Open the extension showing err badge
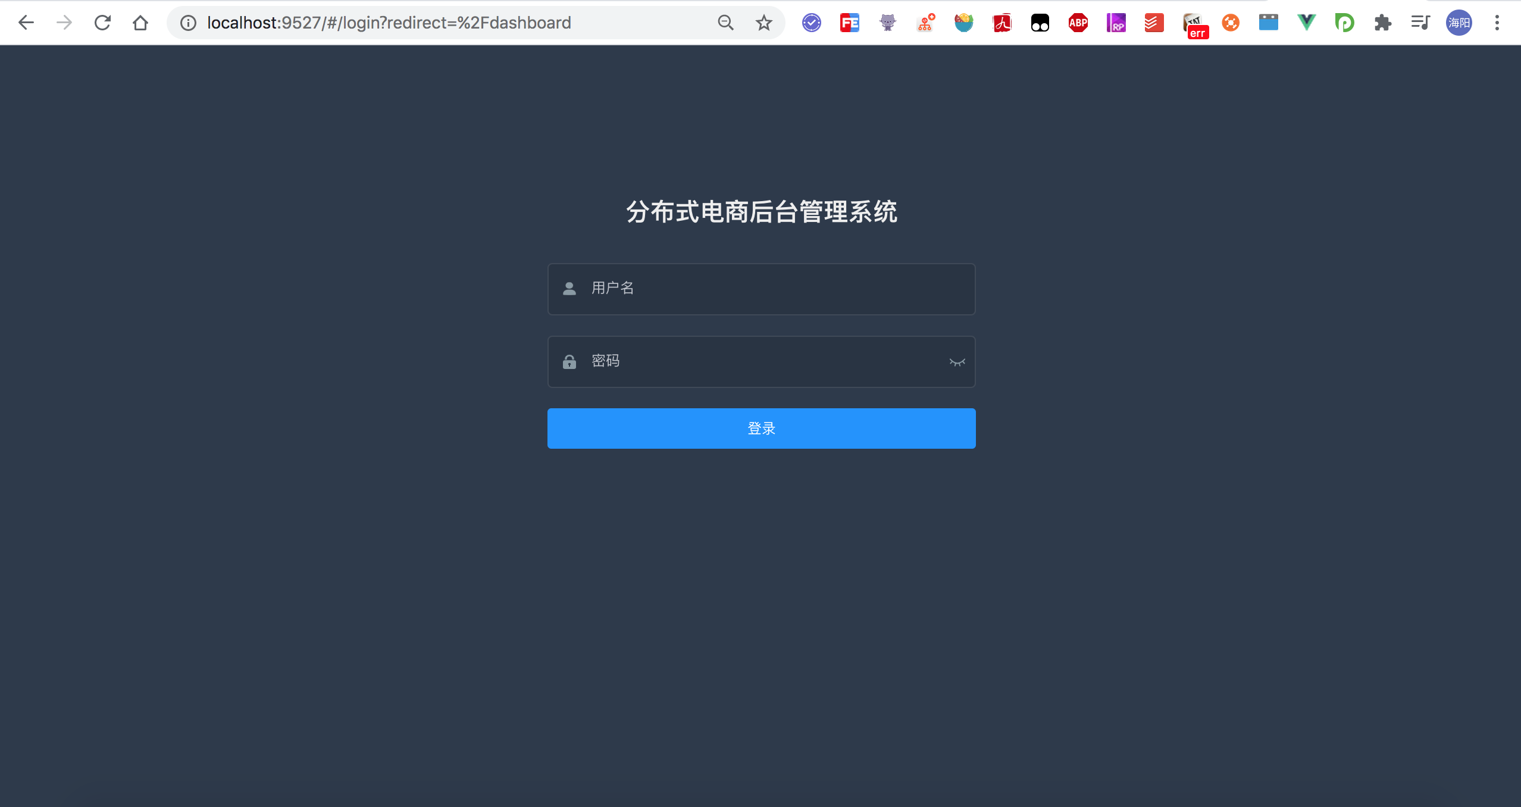The image size is (1521, 807). point(1195,26)
